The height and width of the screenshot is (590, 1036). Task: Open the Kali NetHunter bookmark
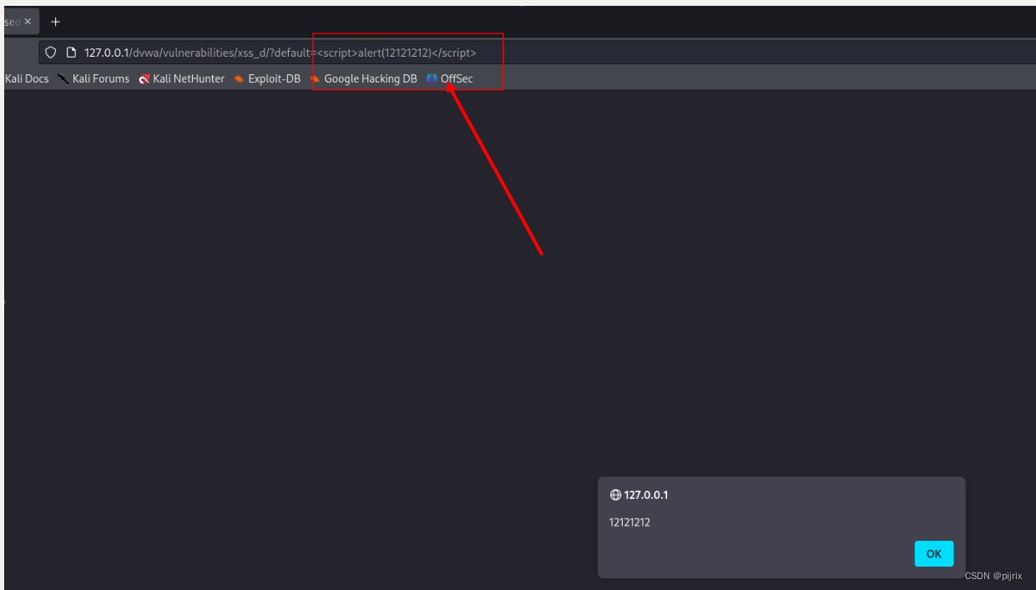pyautogui.click(x=182, y=78)
